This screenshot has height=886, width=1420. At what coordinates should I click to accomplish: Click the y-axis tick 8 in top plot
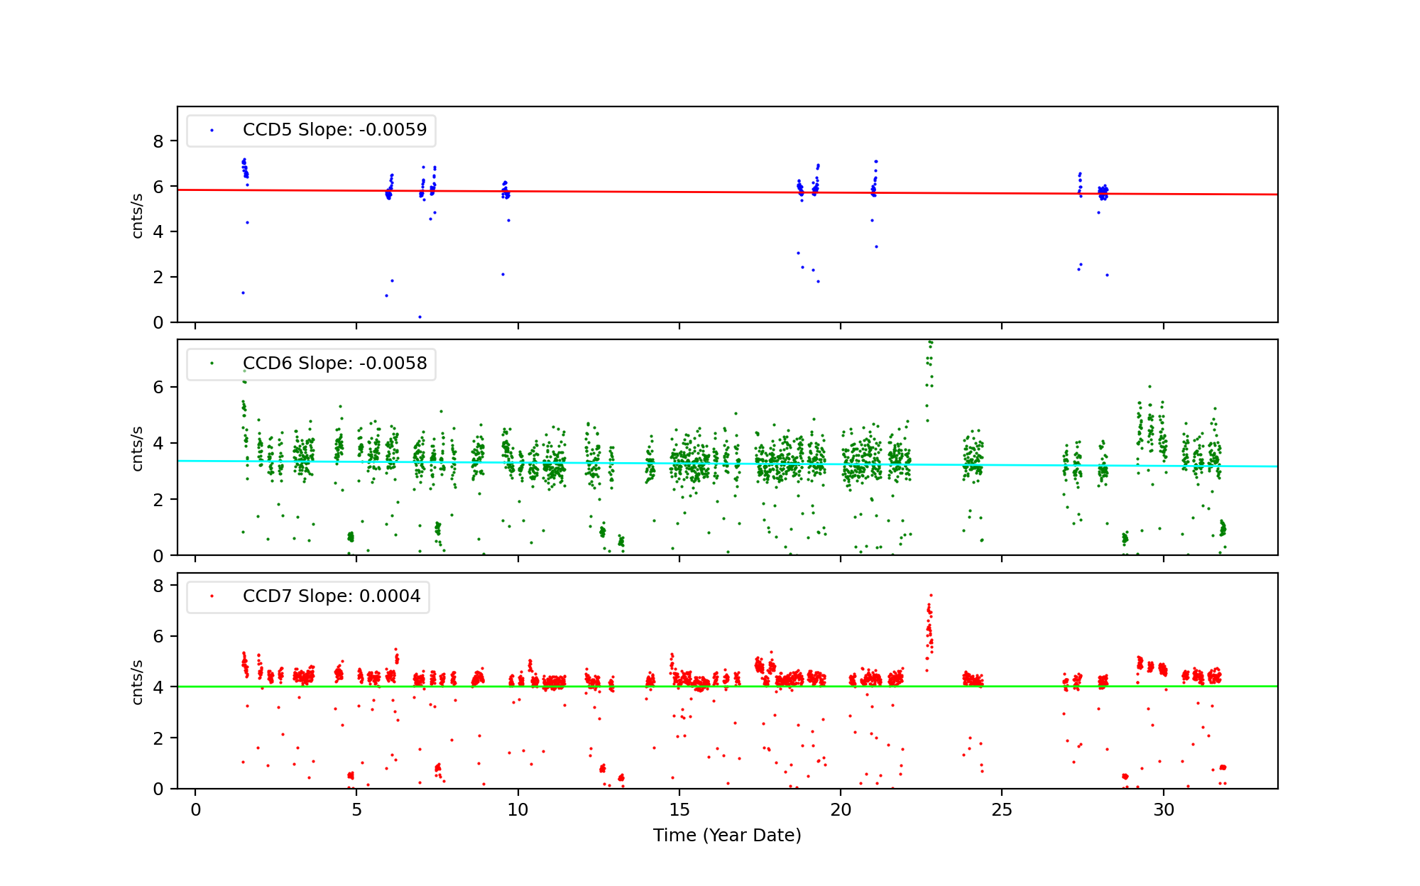158,141
